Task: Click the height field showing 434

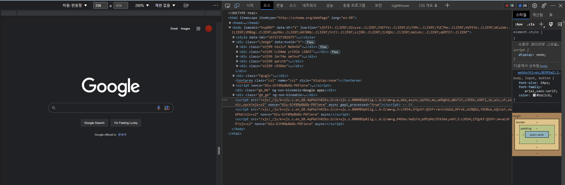Action: (121, 5)
